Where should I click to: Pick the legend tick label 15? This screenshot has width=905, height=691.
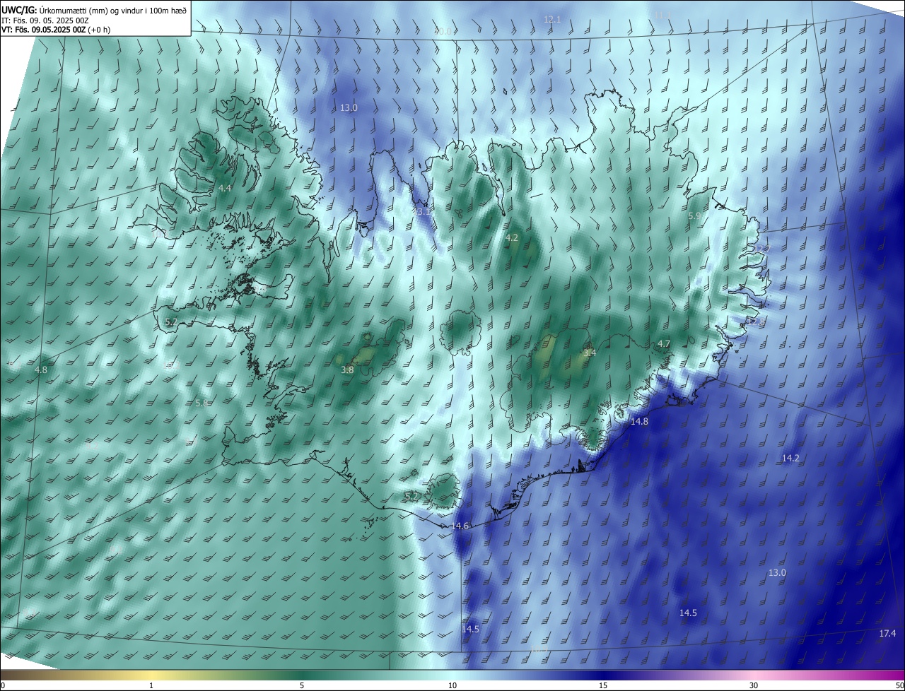click(603, 685)
